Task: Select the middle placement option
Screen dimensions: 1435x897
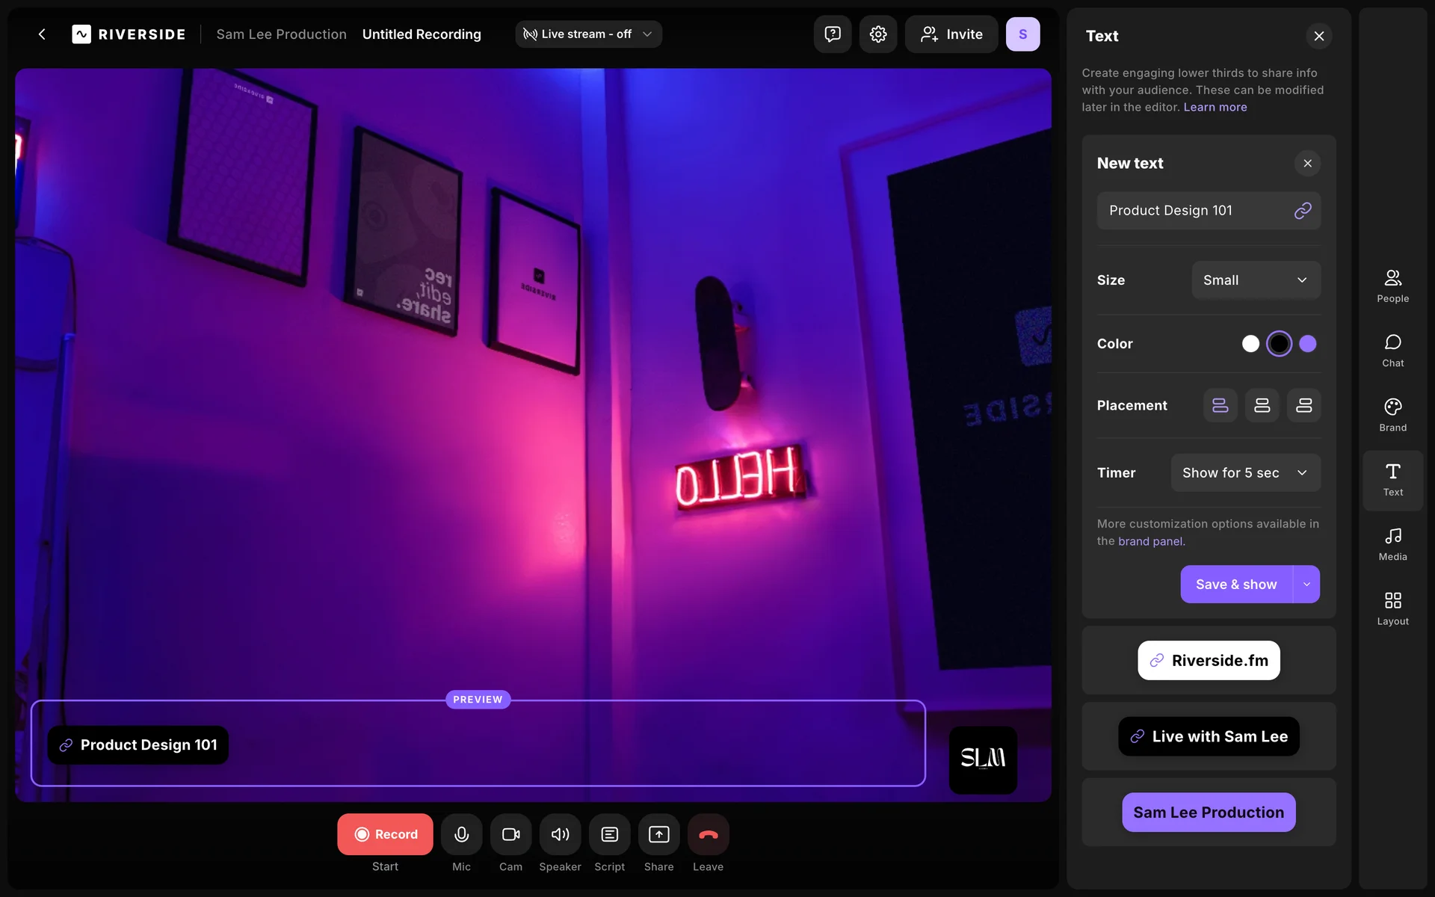Action: [1262, 405]
